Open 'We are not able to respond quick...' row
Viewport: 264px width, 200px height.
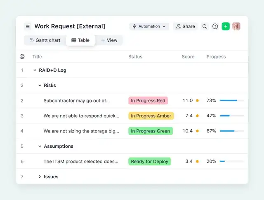tap(81, 116)
